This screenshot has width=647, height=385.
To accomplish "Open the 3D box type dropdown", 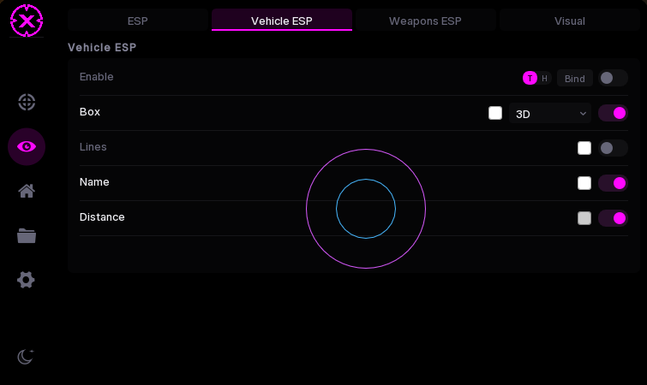I will [549, 114].
